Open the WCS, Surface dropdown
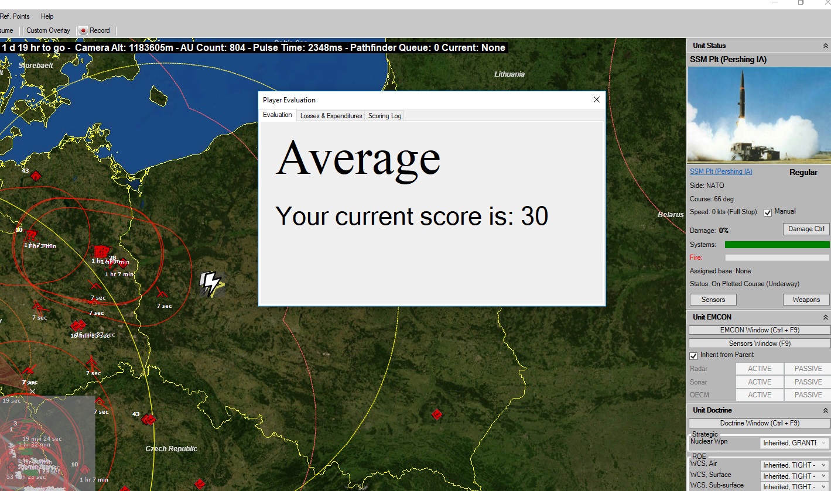The width and height of the screenshot is (831, 491). tap(795, 476)
